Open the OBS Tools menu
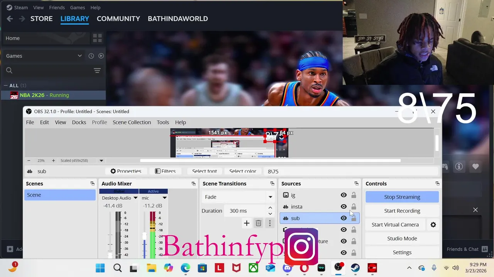The image size is (494, 277). [163, 122]
